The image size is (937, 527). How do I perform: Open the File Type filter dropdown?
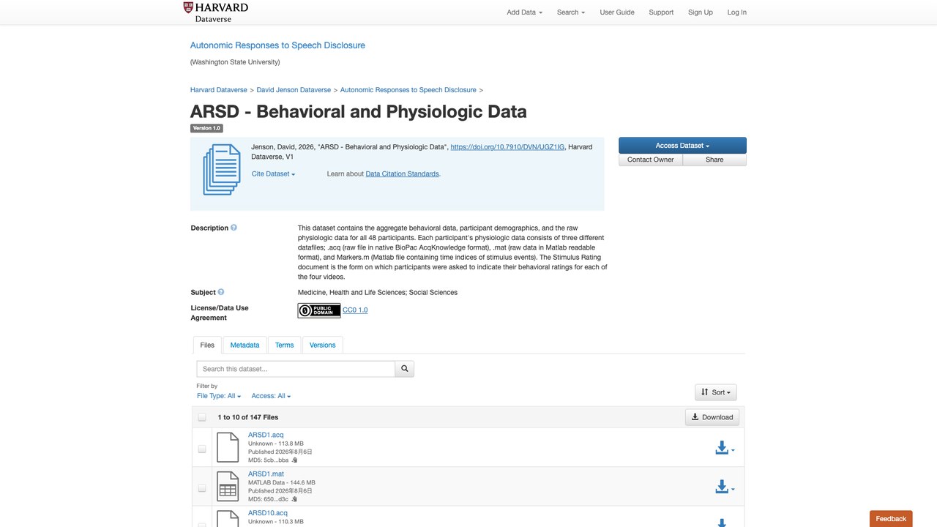coord(219,396)
